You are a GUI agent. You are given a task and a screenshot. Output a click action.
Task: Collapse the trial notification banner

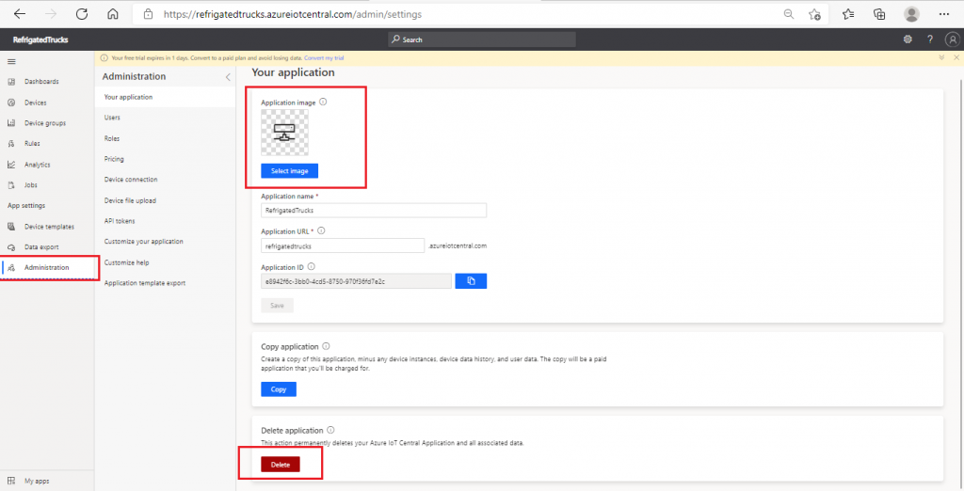(x=941, y=57)
